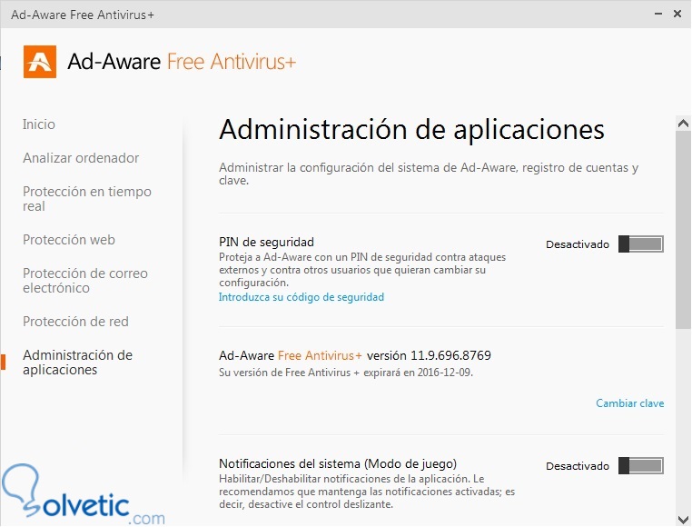
Task: Click the Ad-Aware Free Antivirus+ title bar text
Action: click(83, 15)
